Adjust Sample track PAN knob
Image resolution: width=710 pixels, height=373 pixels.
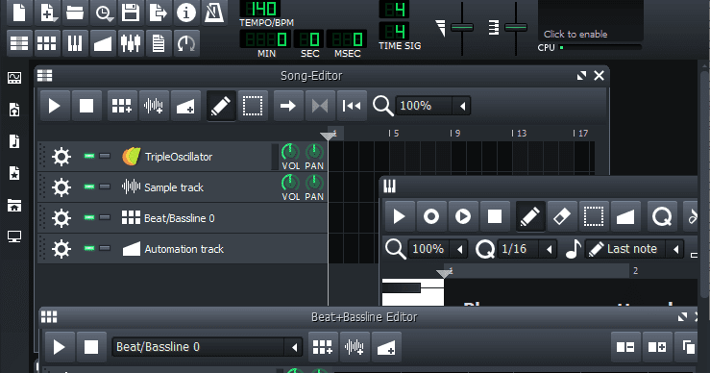pos(314,183)
